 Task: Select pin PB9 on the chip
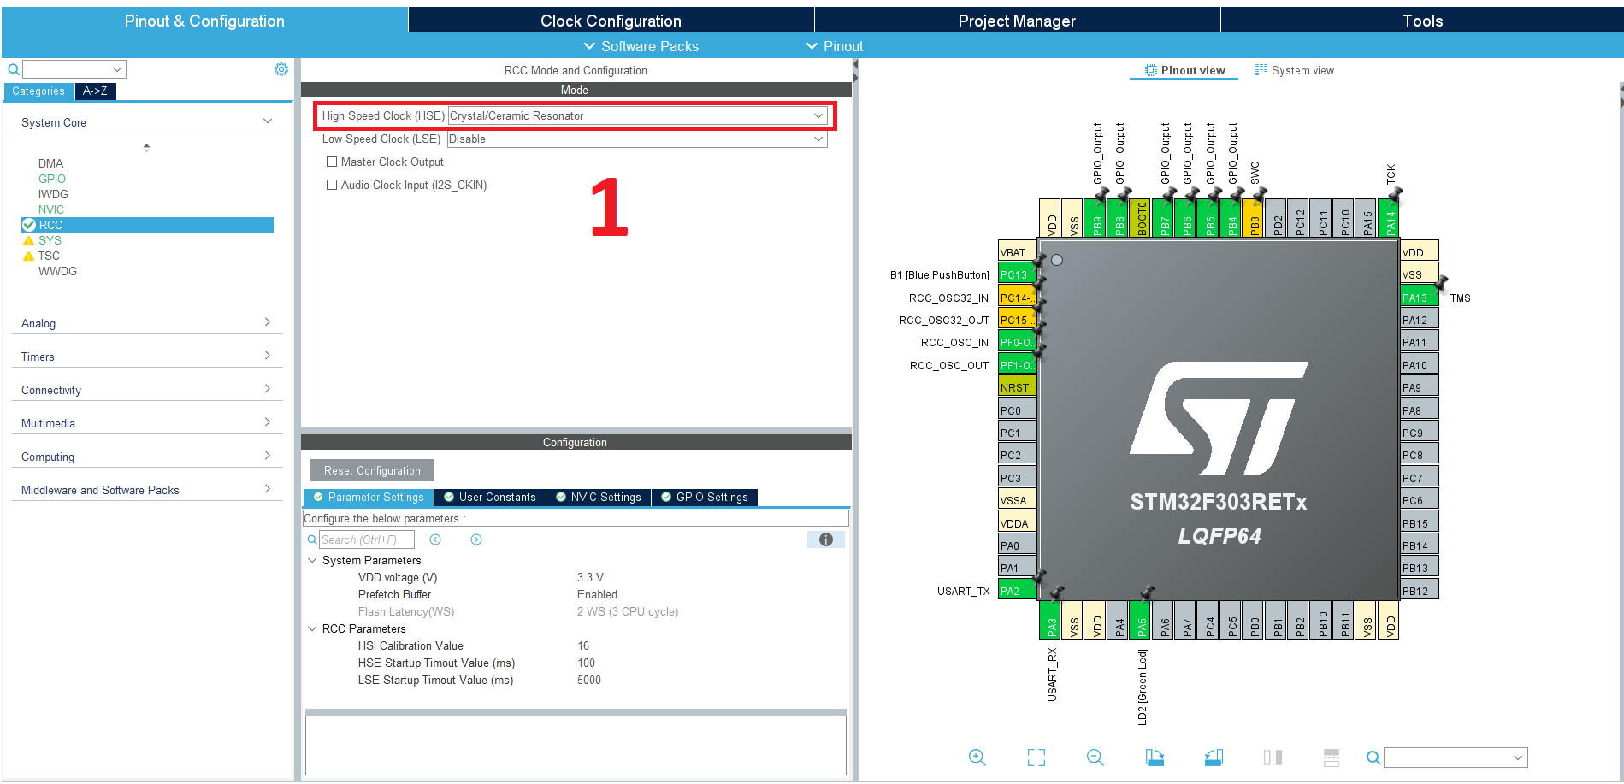tap(1095, 218)
